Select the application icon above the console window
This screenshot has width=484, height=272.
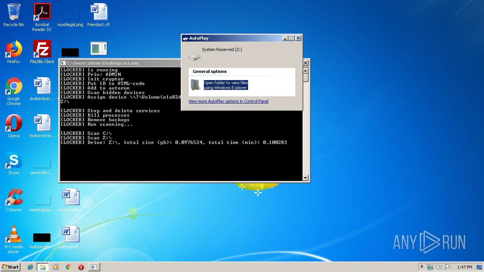click(x=99, y=49)
